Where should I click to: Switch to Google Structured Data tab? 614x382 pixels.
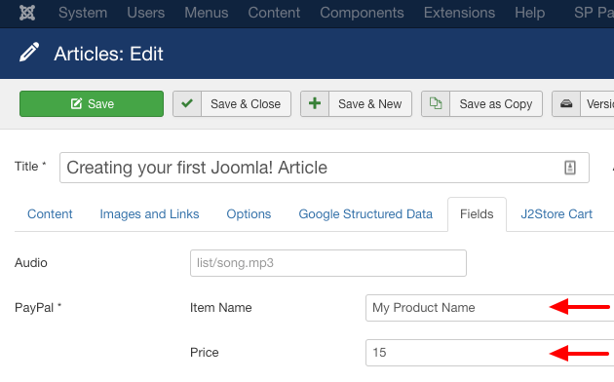(x=365, y=214)
